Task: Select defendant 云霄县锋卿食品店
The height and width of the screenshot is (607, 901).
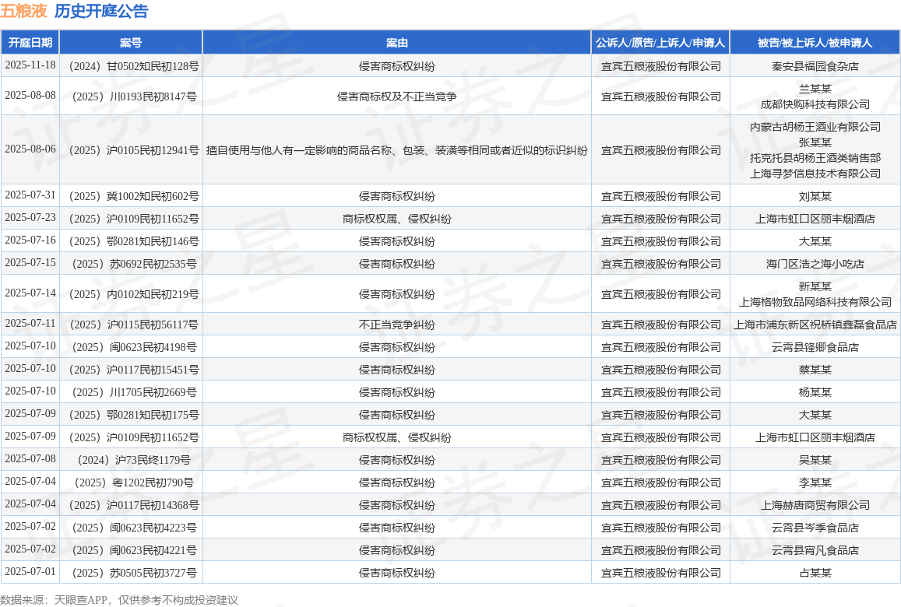Action: [x=815, y=347]
